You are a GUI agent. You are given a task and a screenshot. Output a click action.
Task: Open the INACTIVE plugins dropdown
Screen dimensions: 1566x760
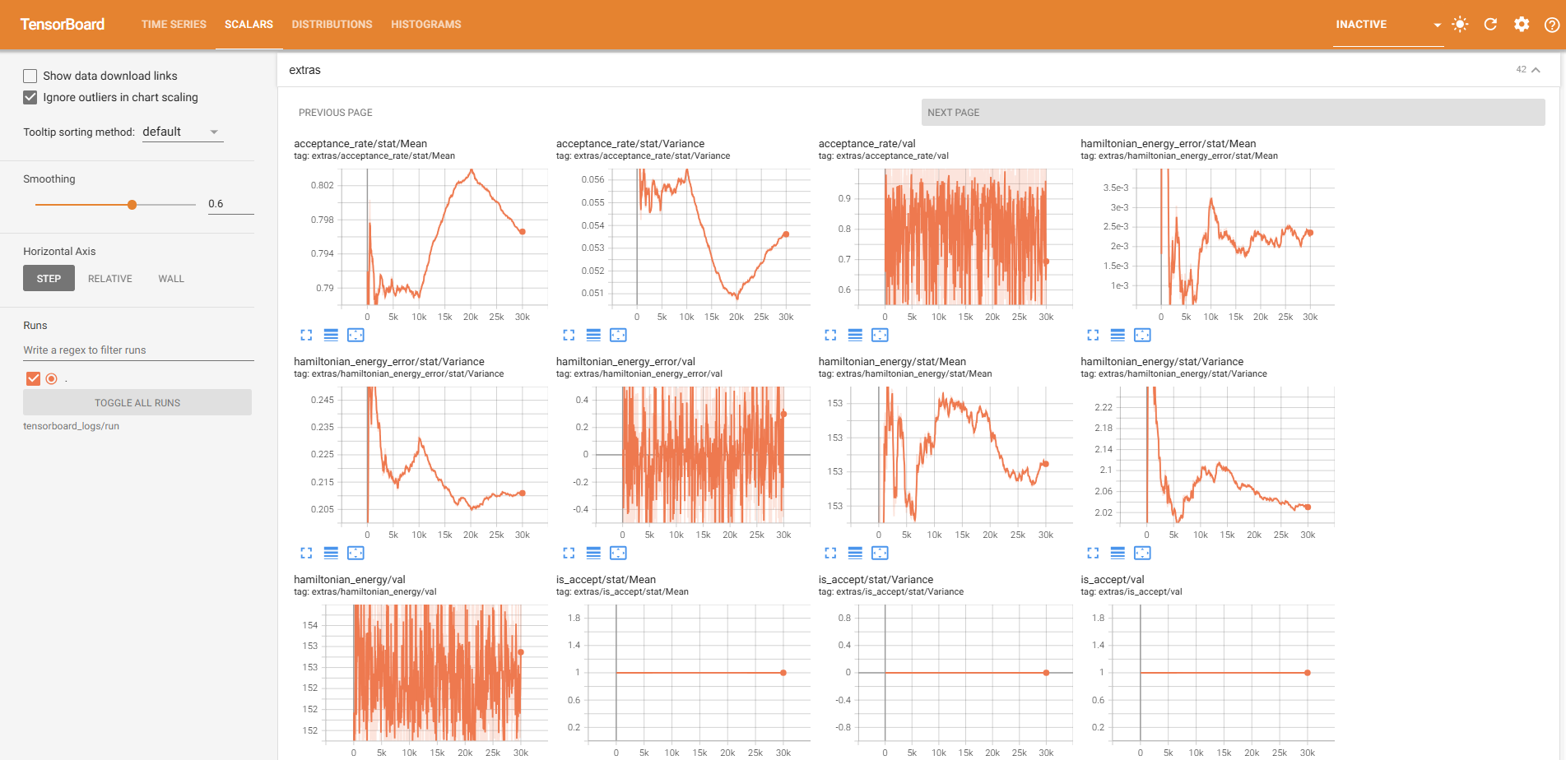[1387, 25]
